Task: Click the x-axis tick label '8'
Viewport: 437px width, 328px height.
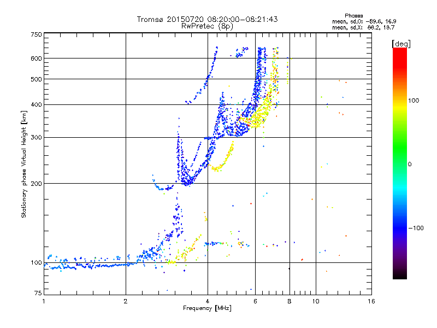Action: point(290,301)
